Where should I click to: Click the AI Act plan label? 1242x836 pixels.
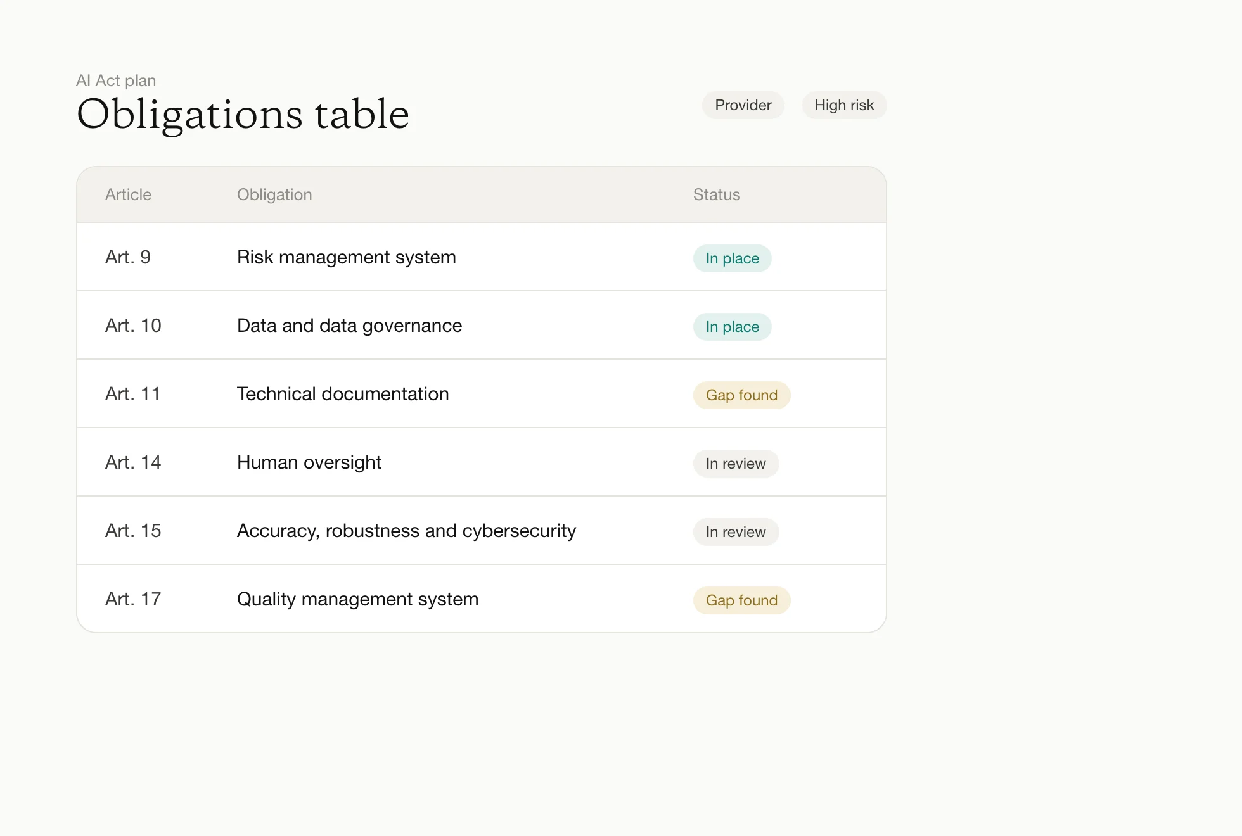coord(116,80)
